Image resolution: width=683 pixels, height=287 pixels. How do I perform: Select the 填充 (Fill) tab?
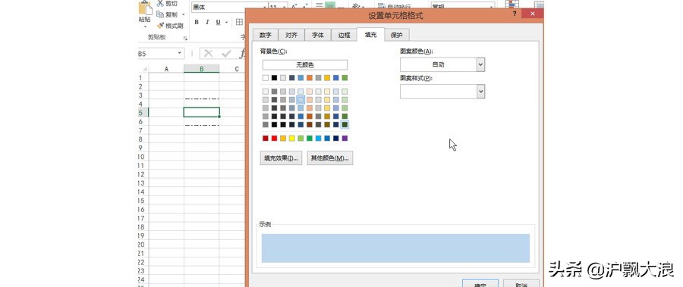pos(370,35)
